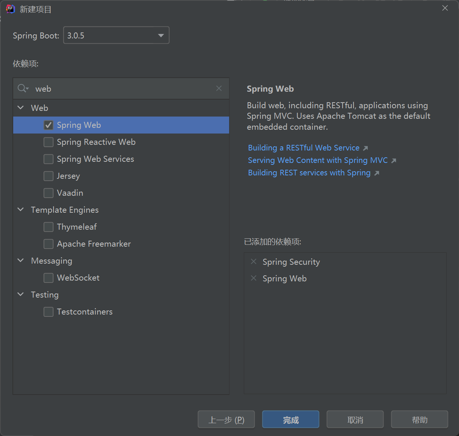Click the Spring Boot: label
This screenshot has width=459, height=436.
36,35
